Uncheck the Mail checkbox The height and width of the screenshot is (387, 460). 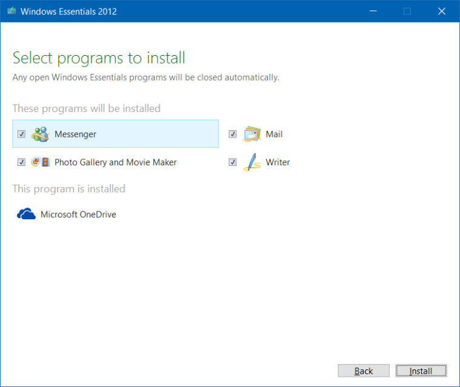coord(232,134)
